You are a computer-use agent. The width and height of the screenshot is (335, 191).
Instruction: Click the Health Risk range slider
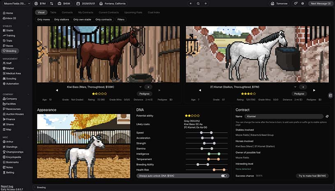(206, 170)
